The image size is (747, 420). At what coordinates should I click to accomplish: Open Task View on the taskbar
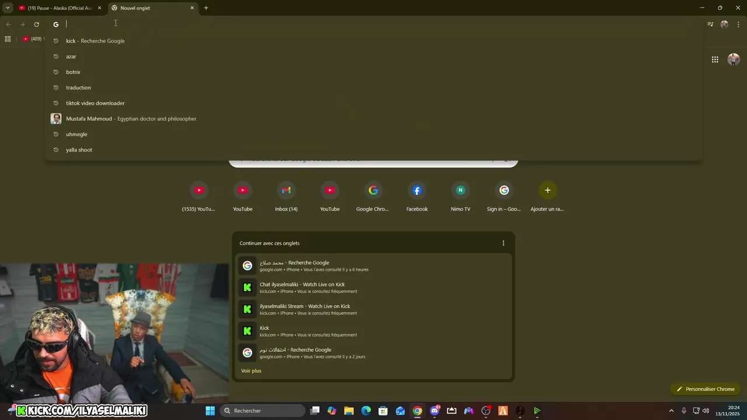coord(315,411)
